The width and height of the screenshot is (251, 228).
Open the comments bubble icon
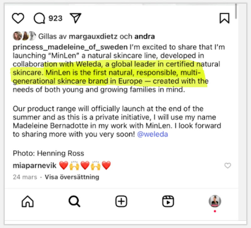coord(40,18)
